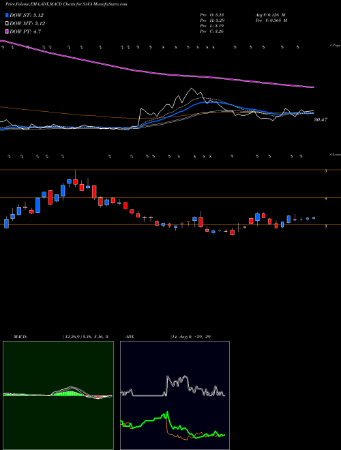Select the 'DOW PT: 4.7' legend text
This screenshot has height=450, width=341.
(x=25, y=31)
